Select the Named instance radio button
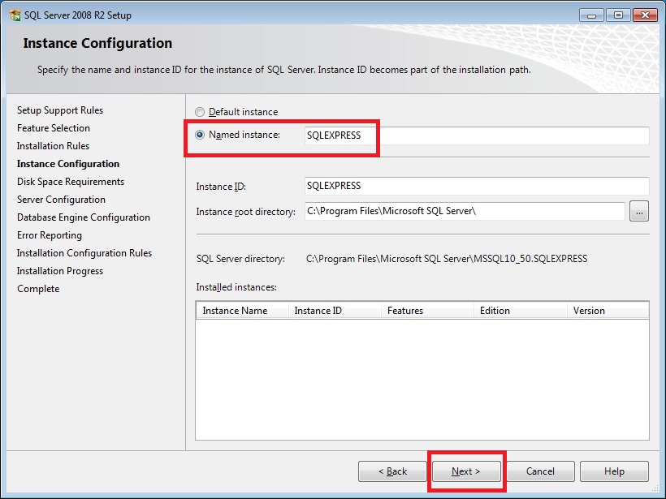The image size is (666, 499). 200,135
